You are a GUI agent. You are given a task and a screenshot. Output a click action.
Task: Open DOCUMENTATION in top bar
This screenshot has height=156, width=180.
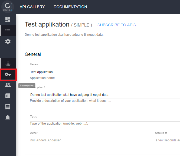tap(70, 7)
